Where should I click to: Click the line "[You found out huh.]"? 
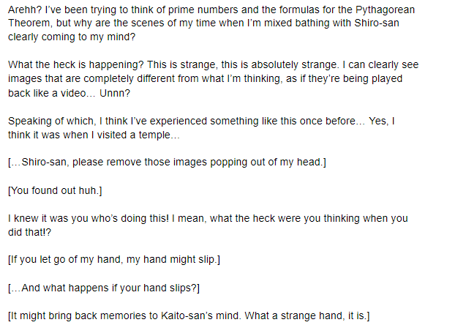pos(55,190)
